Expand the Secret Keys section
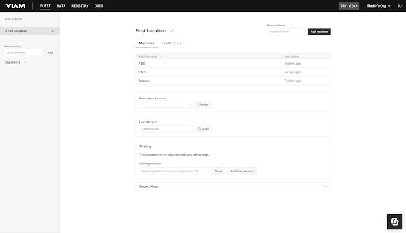 (x=325, y=187)
